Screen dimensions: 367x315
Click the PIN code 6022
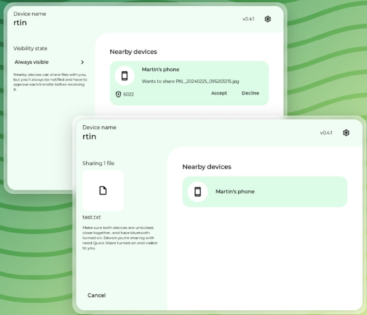(128, 94)
